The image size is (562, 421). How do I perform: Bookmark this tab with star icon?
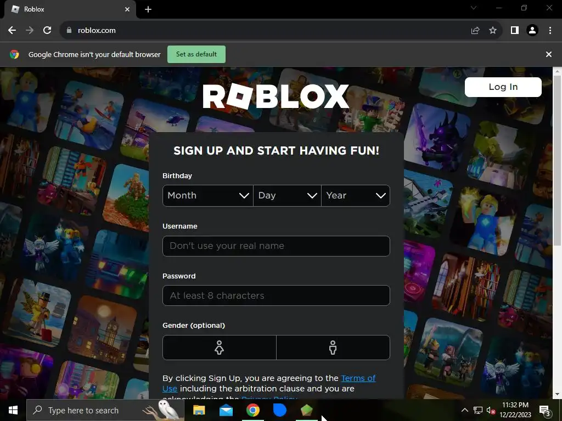[x=493, y=31]
